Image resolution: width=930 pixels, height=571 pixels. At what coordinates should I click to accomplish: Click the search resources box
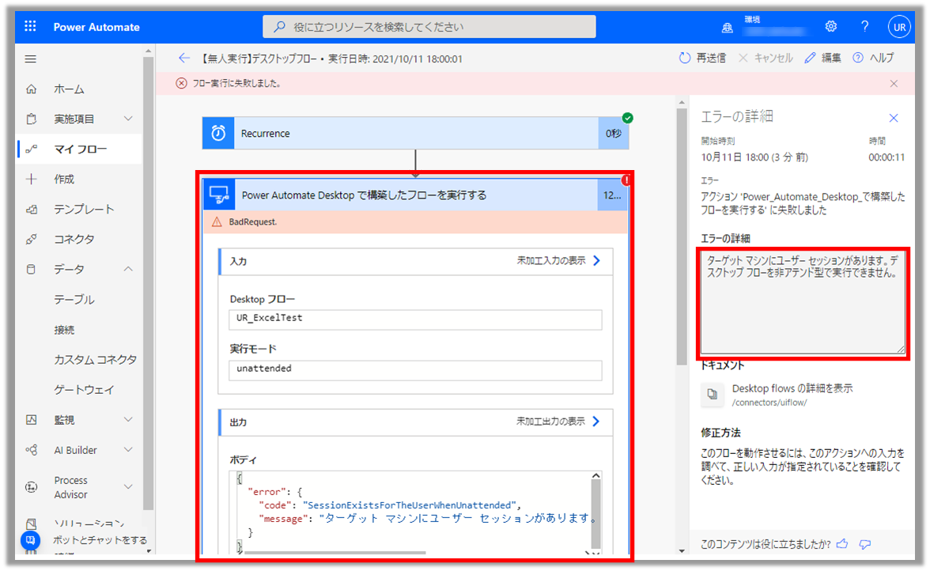429,27
